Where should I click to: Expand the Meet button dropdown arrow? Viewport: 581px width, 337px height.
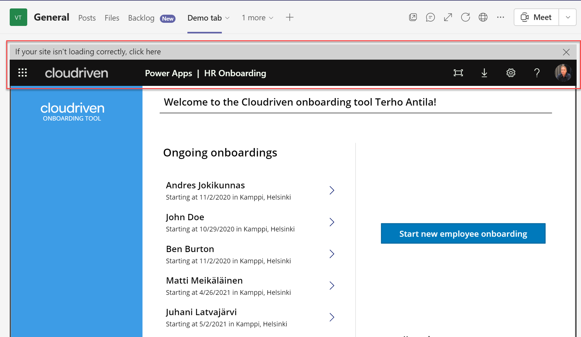click(x=568, y=17)
